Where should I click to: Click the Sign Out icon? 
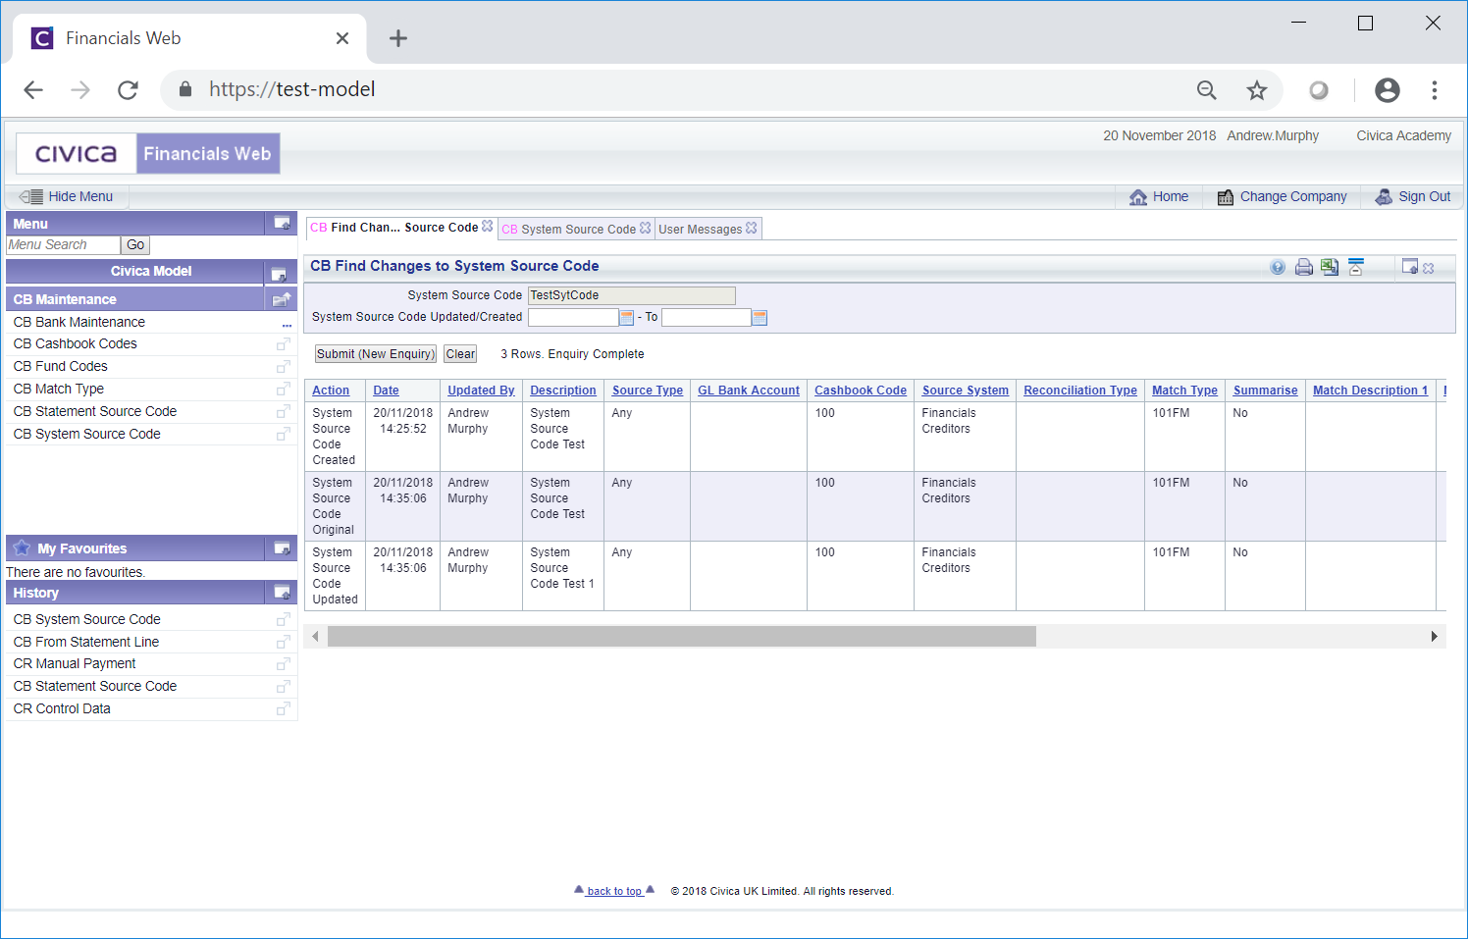coord(1384,197)
